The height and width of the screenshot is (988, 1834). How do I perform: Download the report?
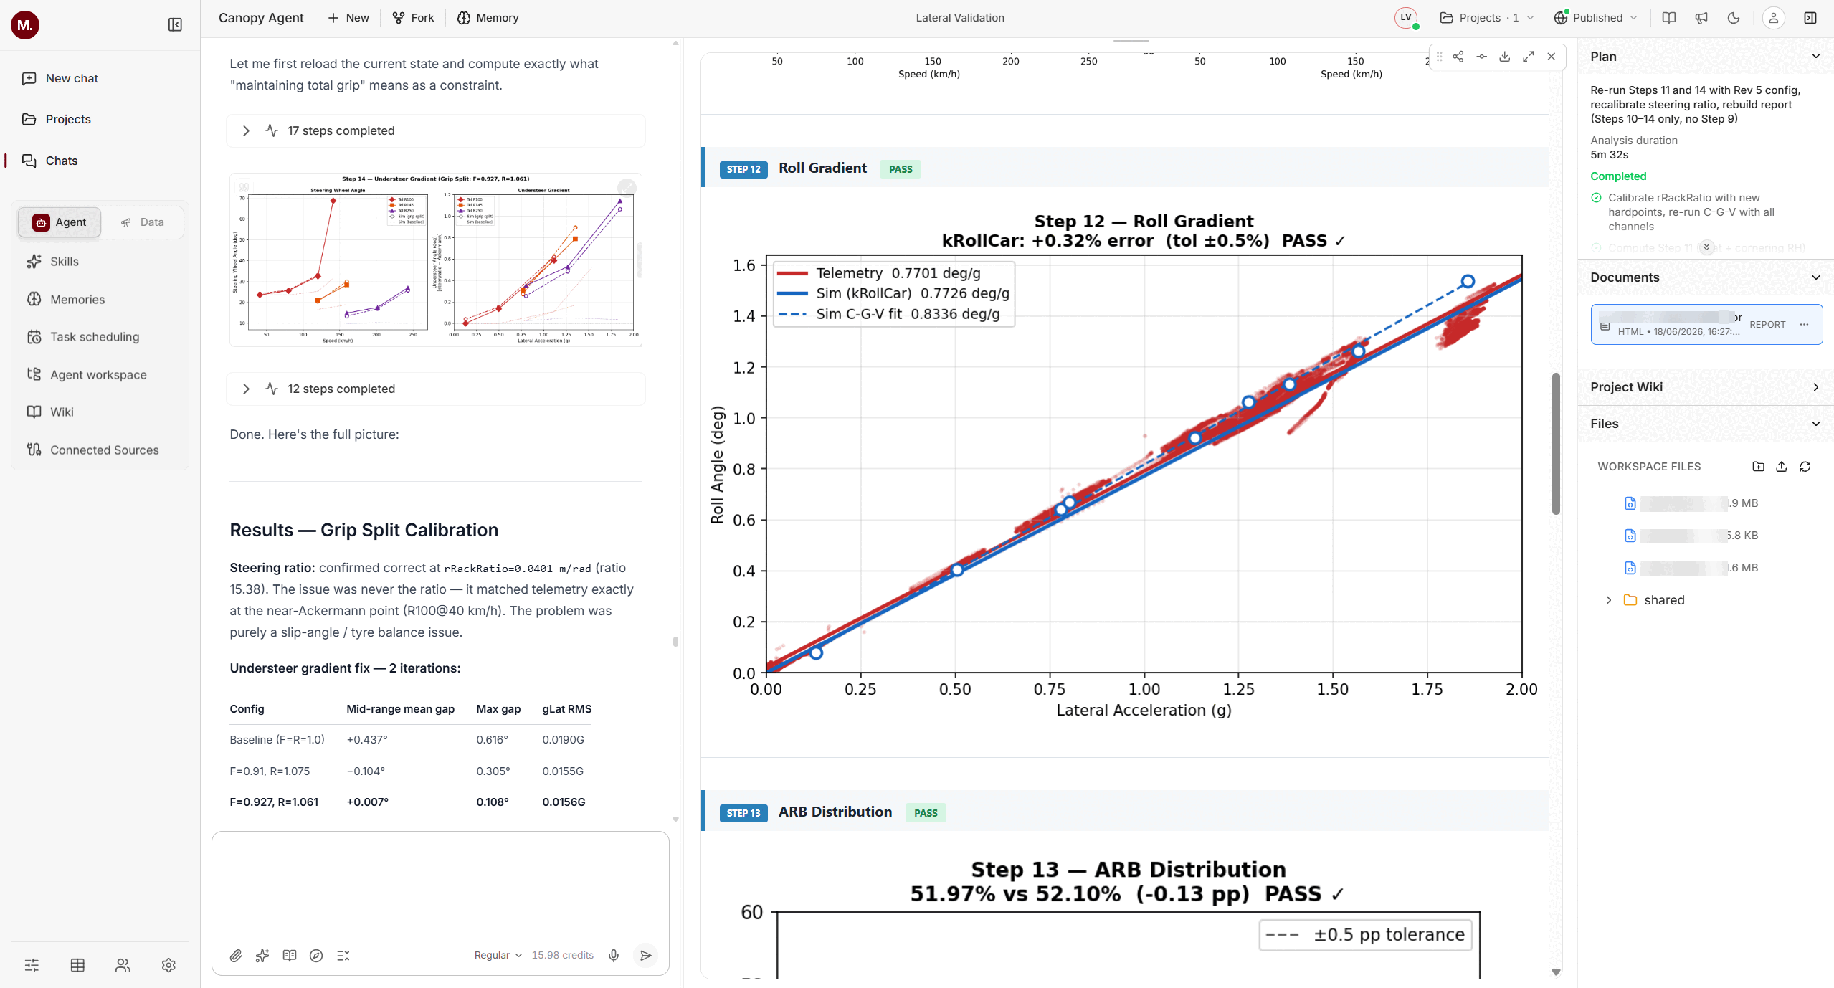[x=1505, y=57]
